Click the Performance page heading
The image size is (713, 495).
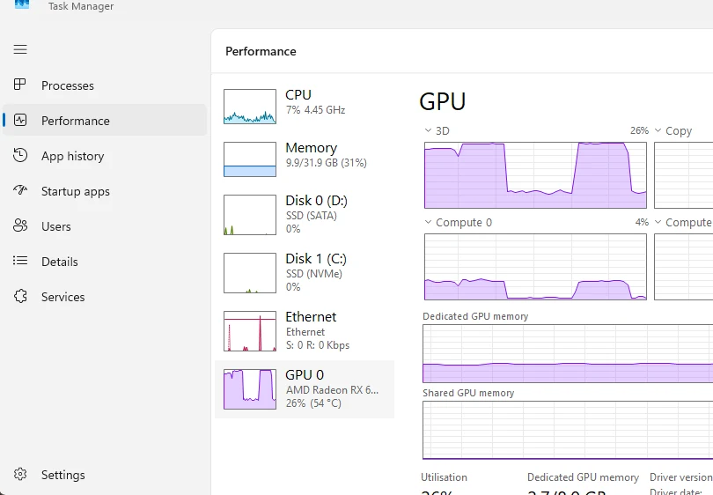point(261,51)
